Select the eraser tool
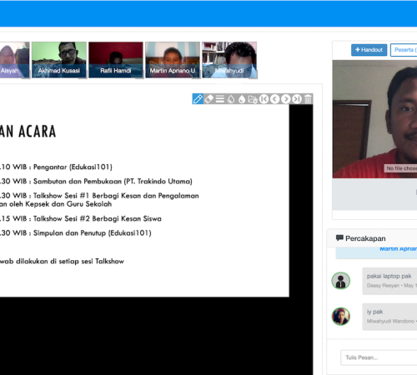The image size is (417, 375). tap(208, 99)
